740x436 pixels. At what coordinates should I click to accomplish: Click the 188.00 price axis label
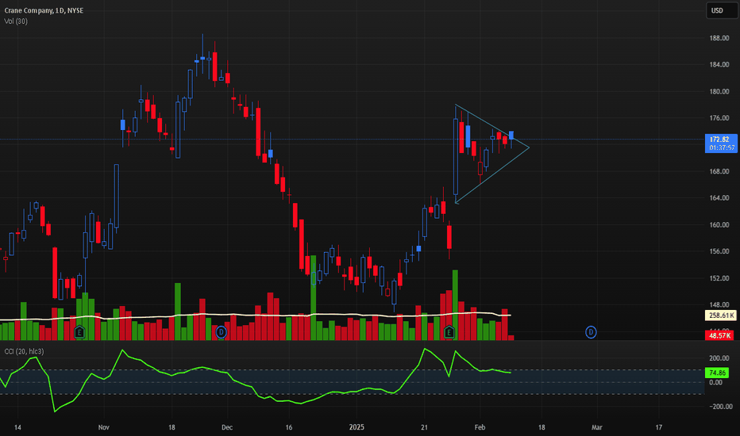click(x=719, y=38)
